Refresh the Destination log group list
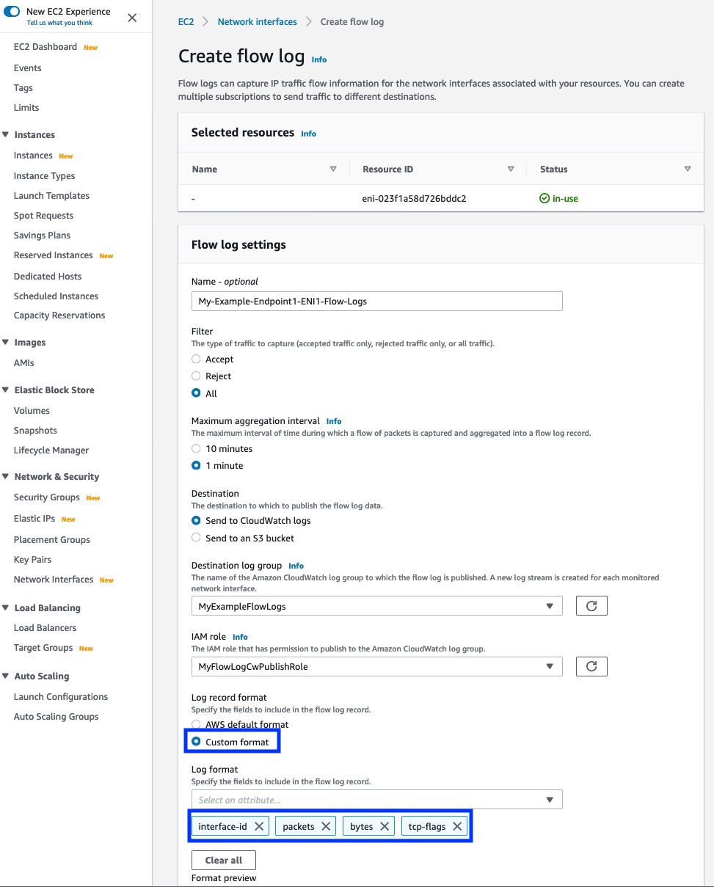The image size is (714, 887). (x=591, y=605)
